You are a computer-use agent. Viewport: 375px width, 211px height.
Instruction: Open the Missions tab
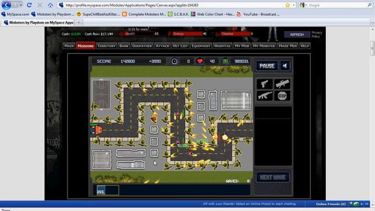[x=86, y=46]
